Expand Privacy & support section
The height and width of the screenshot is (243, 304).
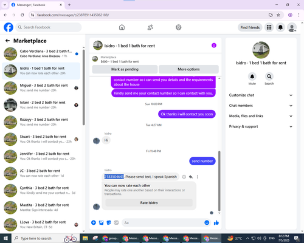[261, 126]
